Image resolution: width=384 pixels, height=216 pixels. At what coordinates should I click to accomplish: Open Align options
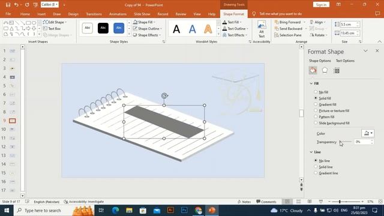coord(317,22)
